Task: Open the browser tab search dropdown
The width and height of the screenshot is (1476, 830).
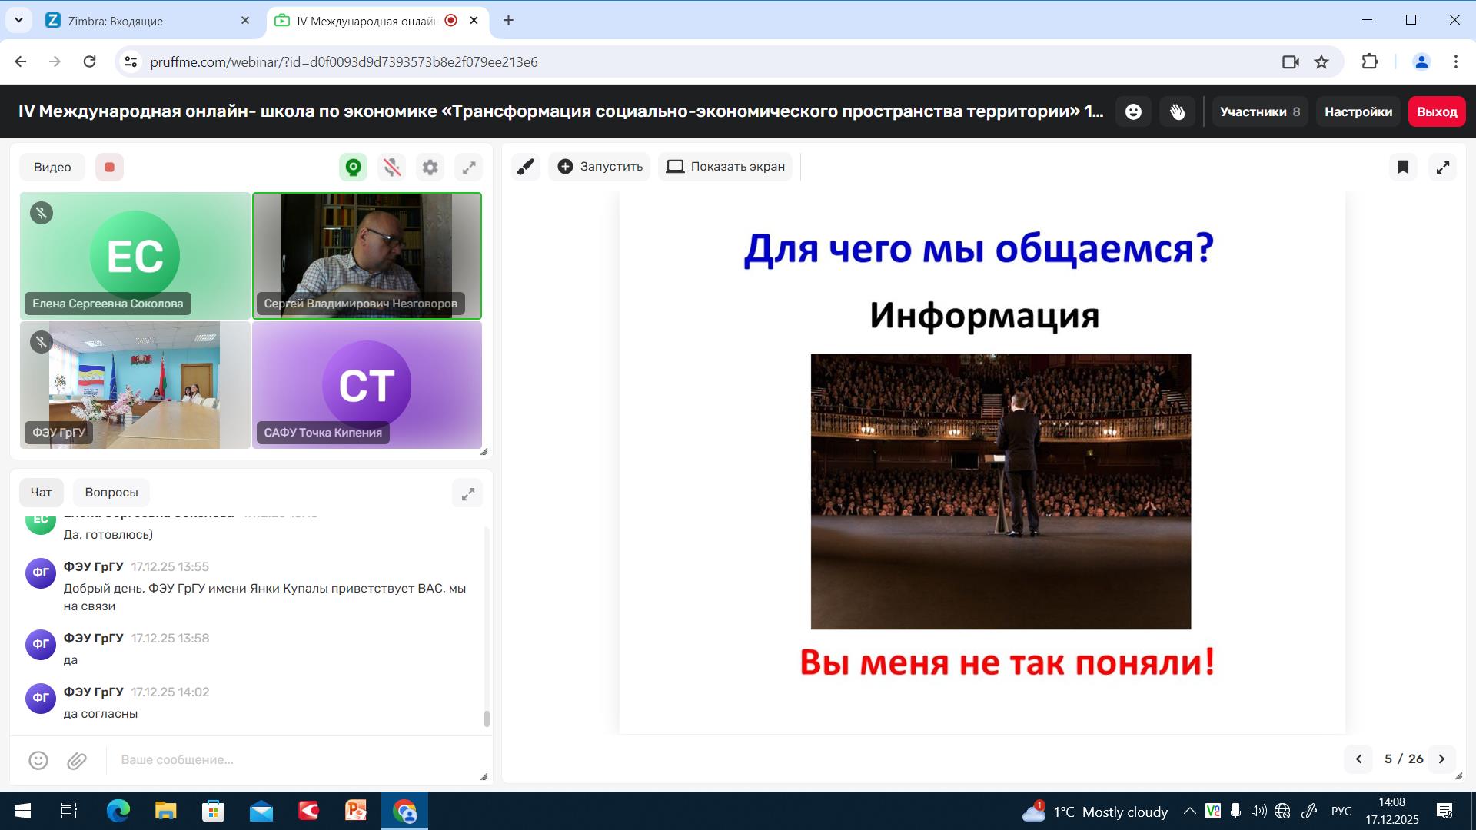Action: [x=18, y=21]
